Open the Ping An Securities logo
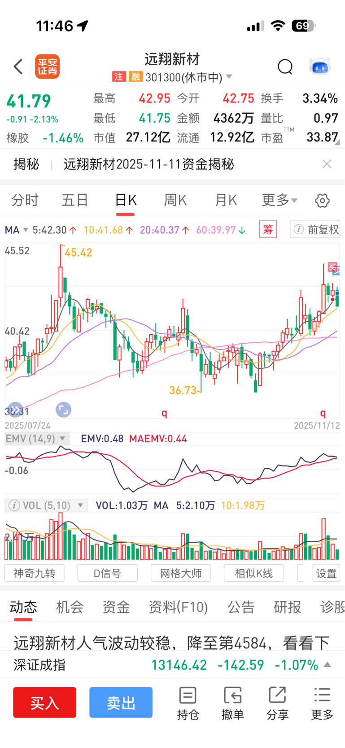Screen dimensions: 345x748 pyautogui.click(x=48, y=66)
